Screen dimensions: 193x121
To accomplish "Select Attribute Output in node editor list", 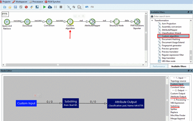I will click(178, 97).
